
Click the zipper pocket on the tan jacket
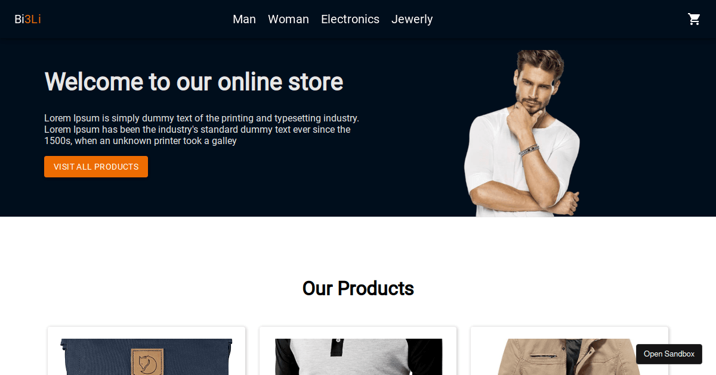click(x=541, y=355)
